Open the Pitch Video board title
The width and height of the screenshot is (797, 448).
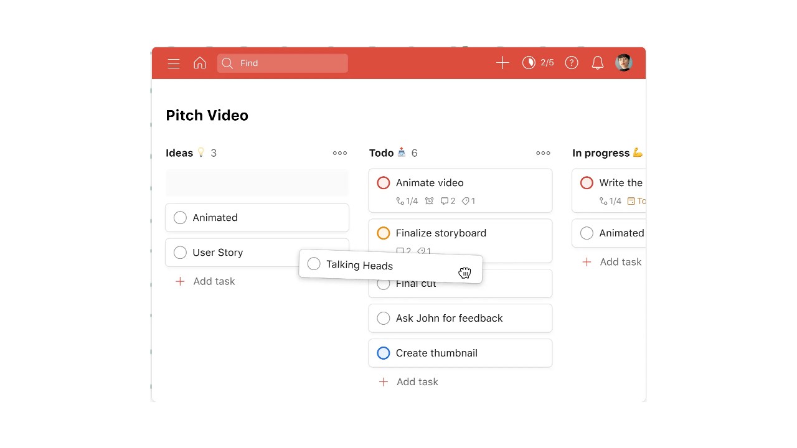point(207,115)
